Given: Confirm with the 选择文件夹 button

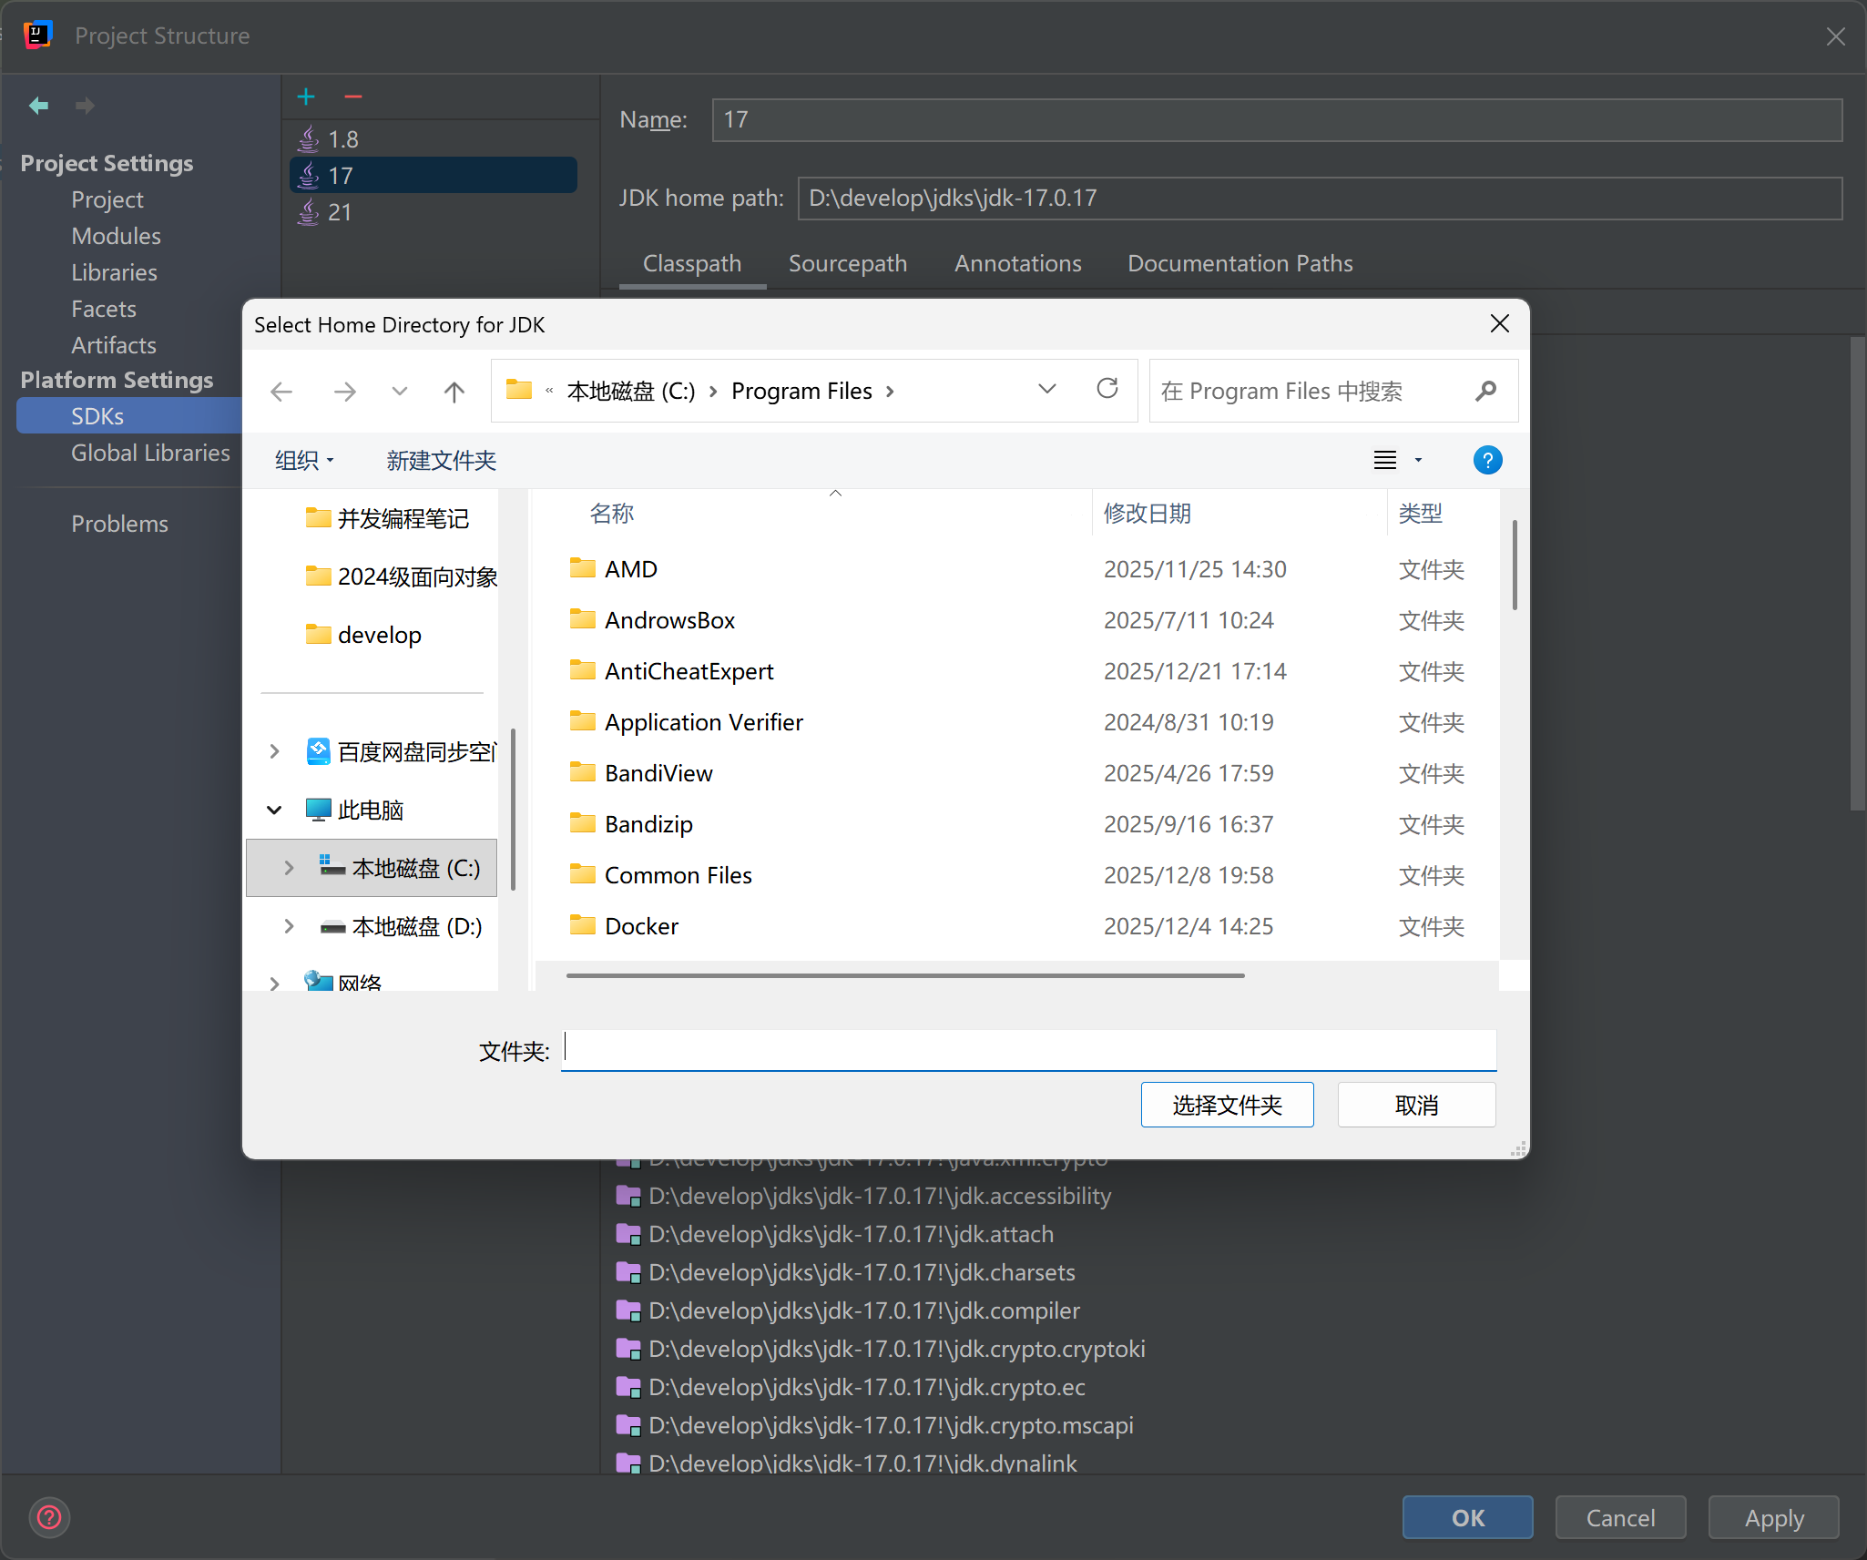Looking at the screenshot, I should (1227, 1104).
